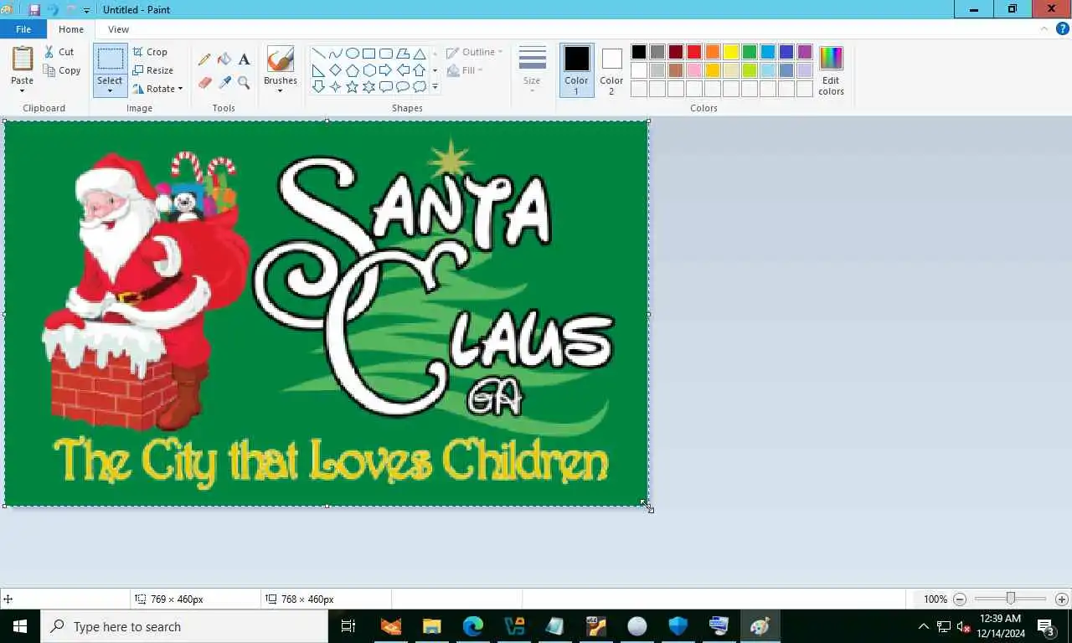Activate Color 2 background selector

pyautogui.click(x=611, y=70)
